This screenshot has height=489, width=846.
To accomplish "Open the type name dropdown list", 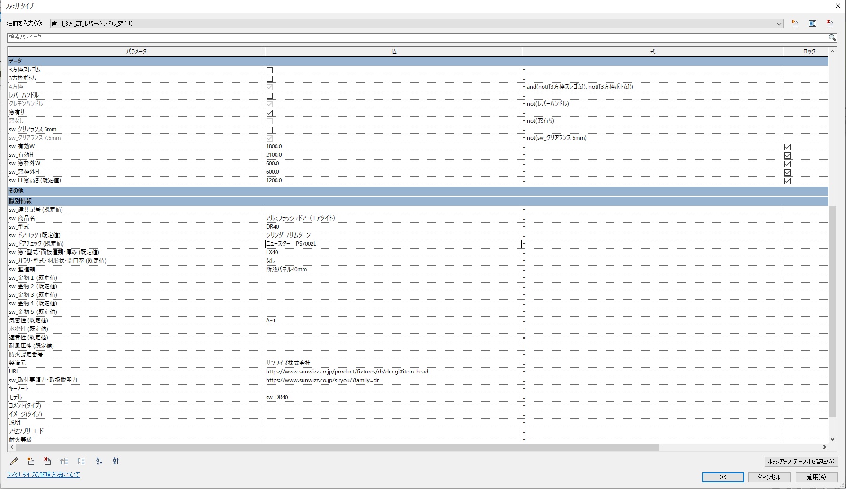I will point(779,24).
